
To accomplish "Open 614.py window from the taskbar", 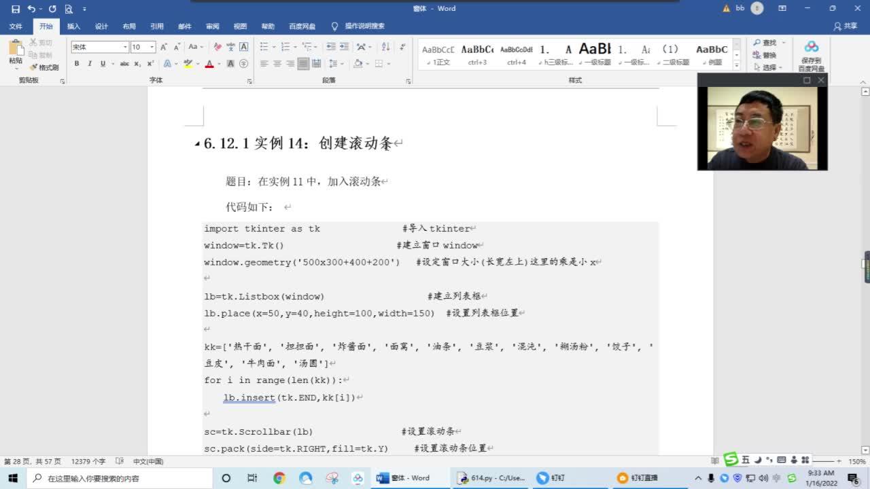I will [491, 478].
